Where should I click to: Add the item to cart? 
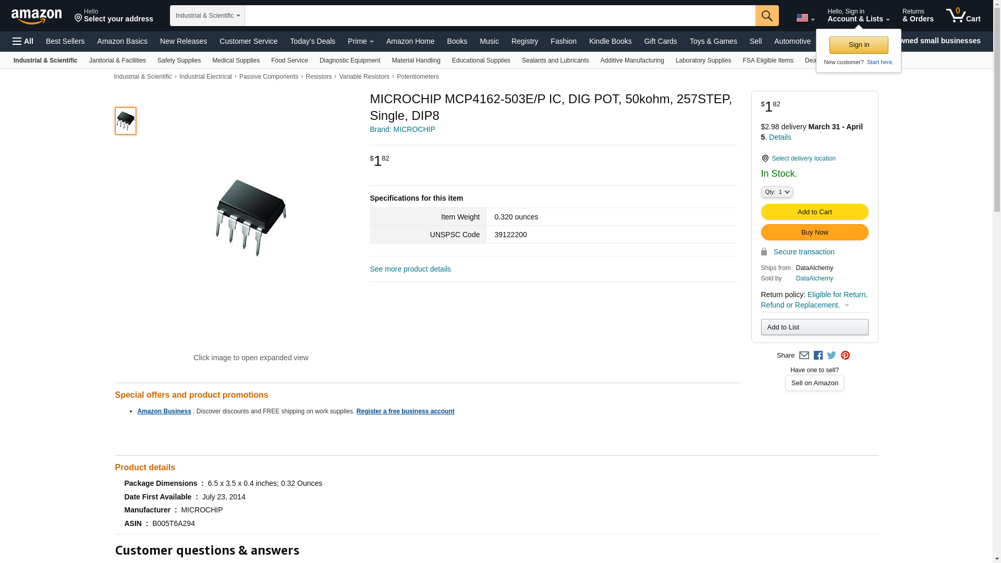814,212
